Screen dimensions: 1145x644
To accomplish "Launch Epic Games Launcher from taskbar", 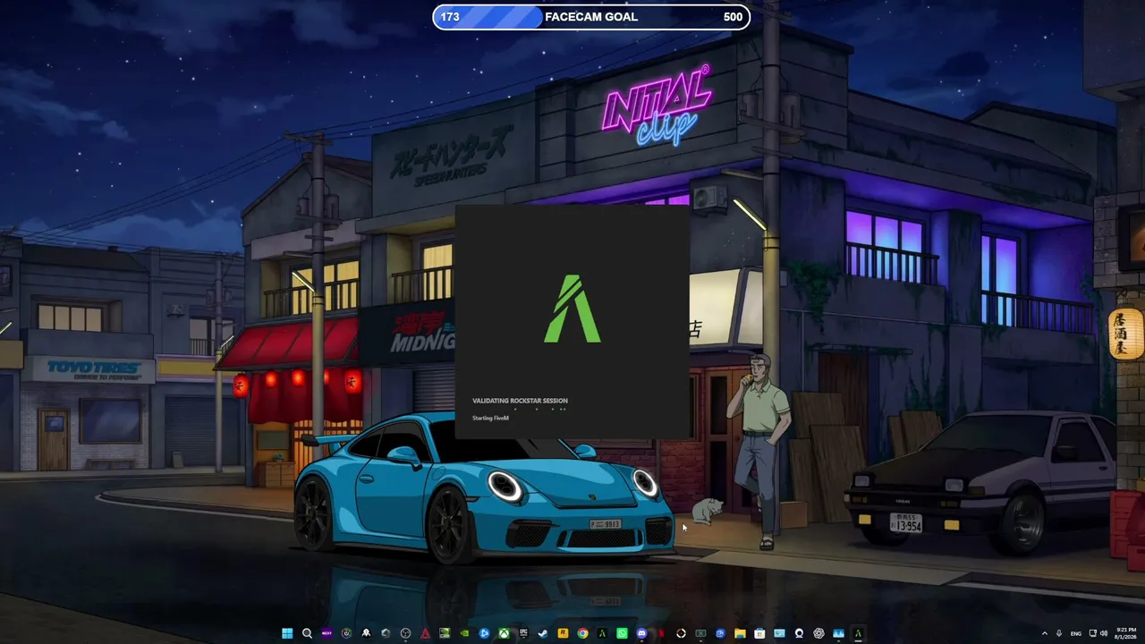I will click(x=523, y=633).
